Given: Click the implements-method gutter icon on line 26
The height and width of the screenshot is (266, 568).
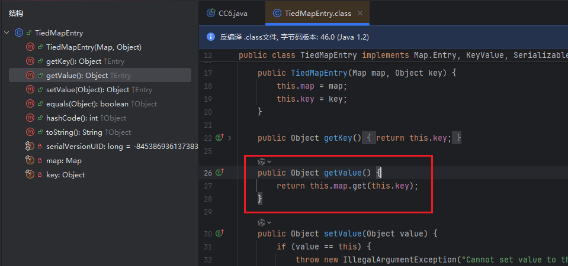Looking at the screenshot, I should 220,173.
